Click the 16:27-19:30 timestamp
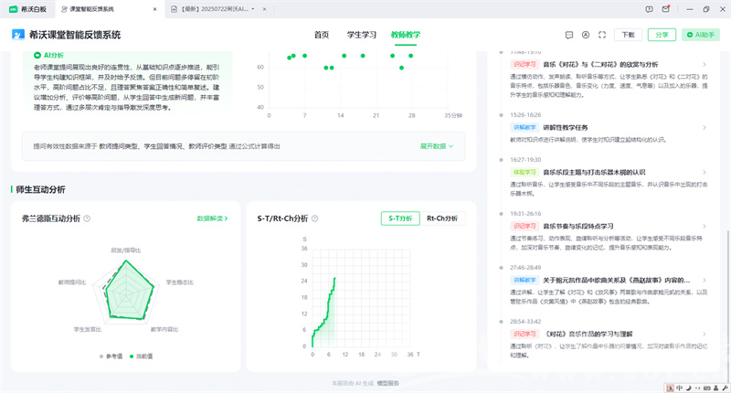 525,159
